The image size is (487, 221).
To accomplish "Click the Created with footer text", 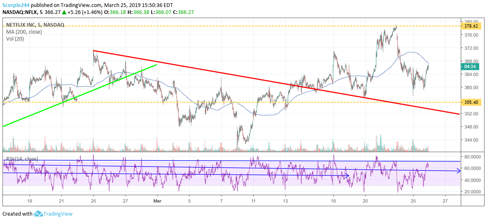I will point(17,214).
